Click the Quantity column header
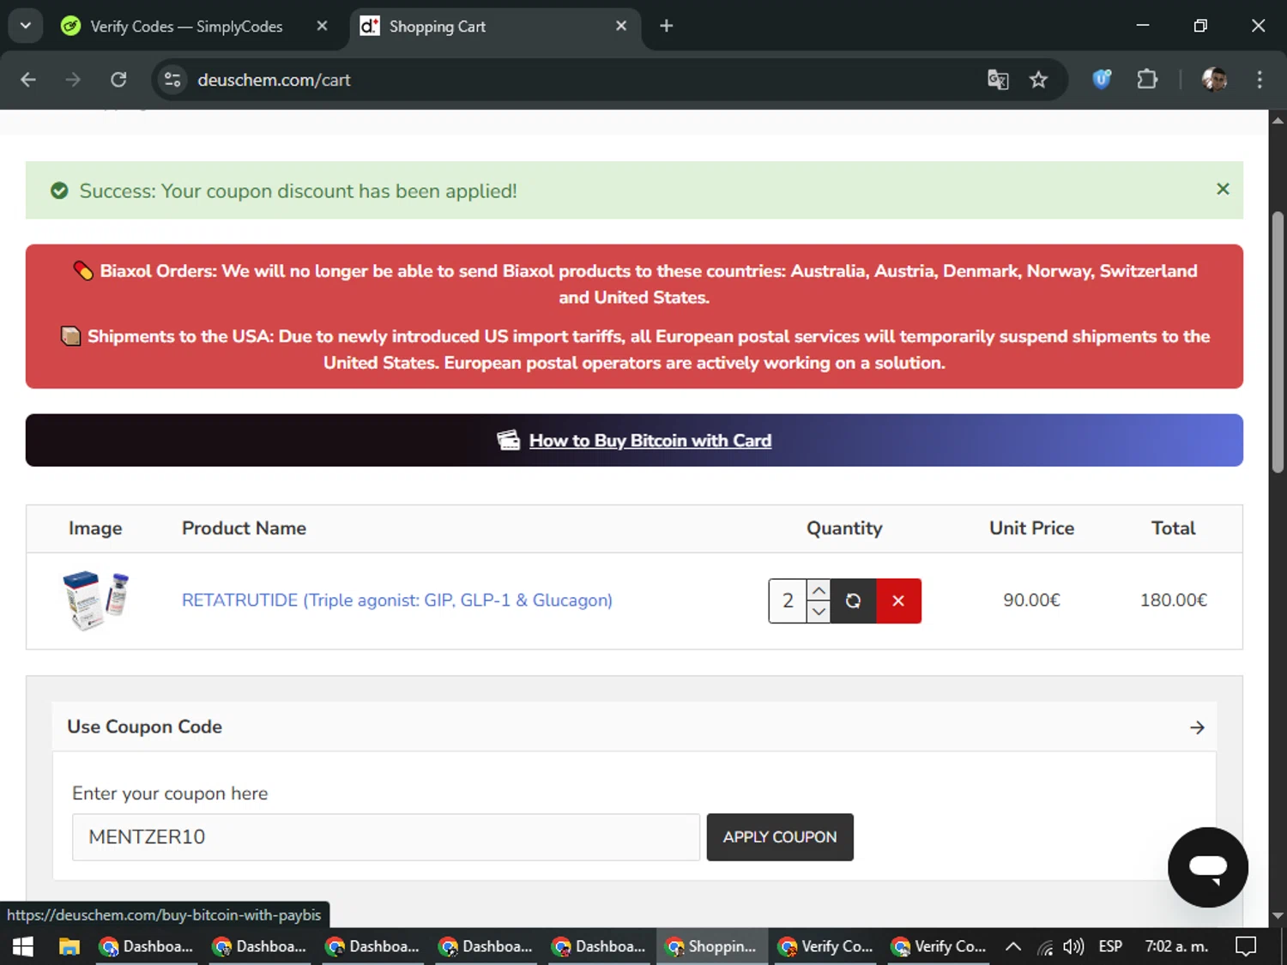Screen dimensions: 1287x965 point(844,528)
